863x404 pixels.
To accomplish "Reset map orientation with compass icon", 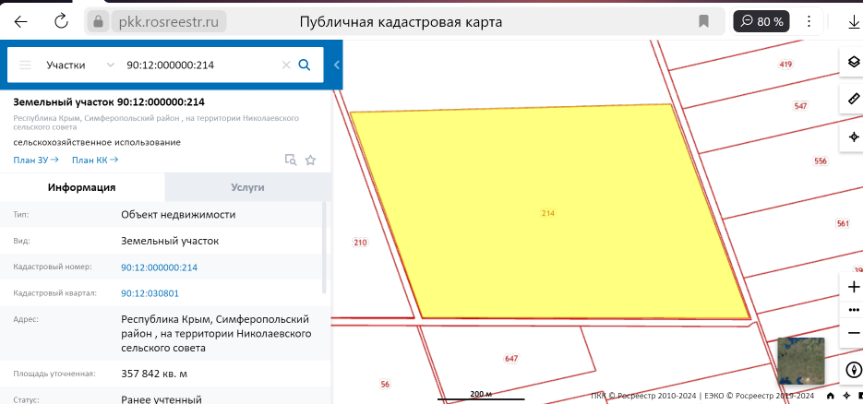I will coord(853,371).
